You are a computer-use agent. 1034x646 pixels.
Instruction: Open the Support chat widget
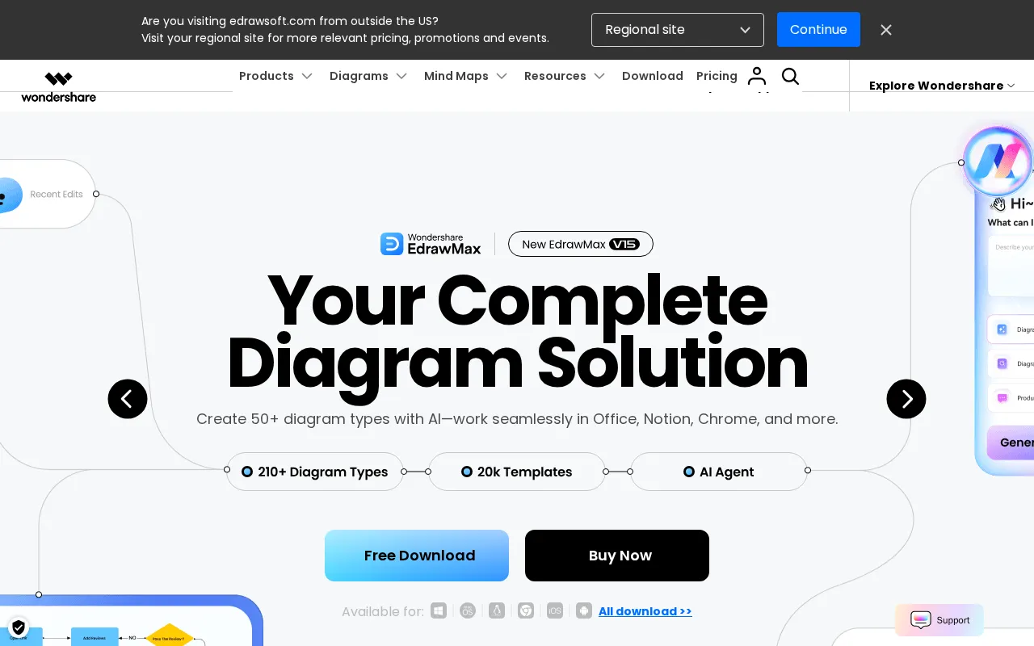(x=939, y=620)
